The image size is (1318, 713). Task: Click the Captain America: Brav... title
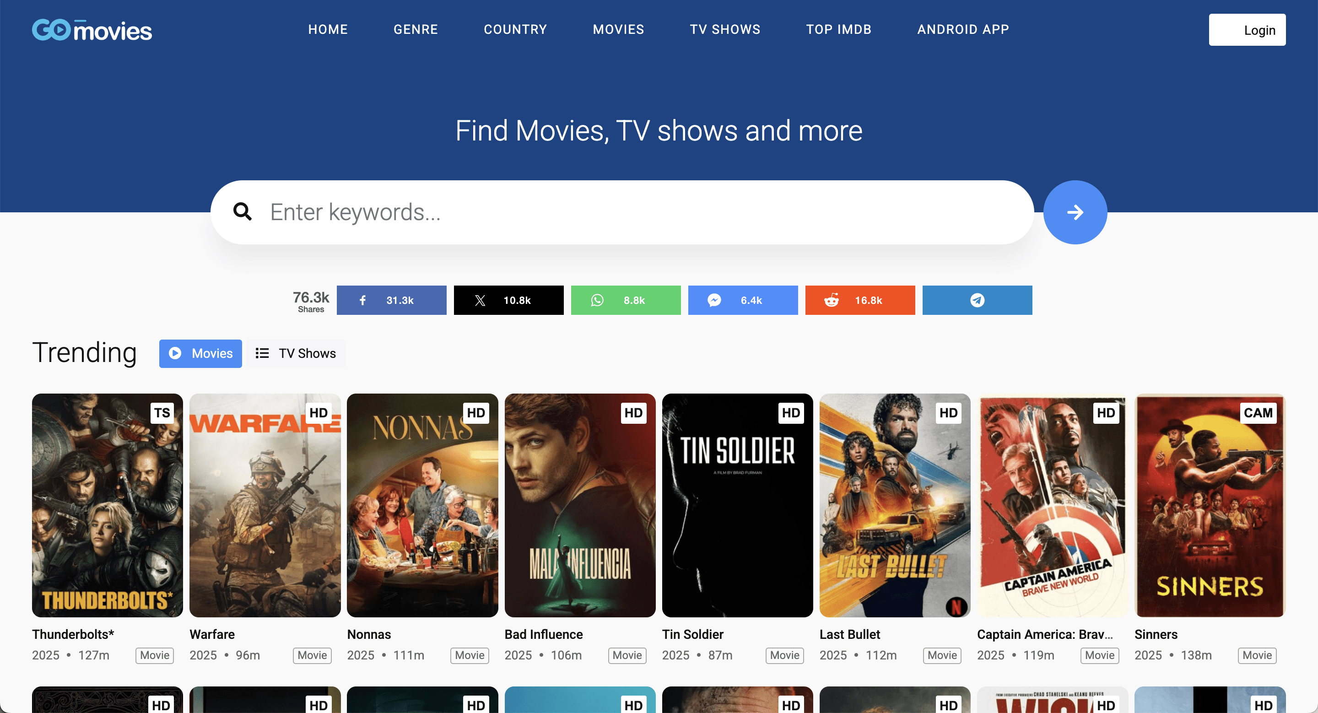coord(1045,634)
